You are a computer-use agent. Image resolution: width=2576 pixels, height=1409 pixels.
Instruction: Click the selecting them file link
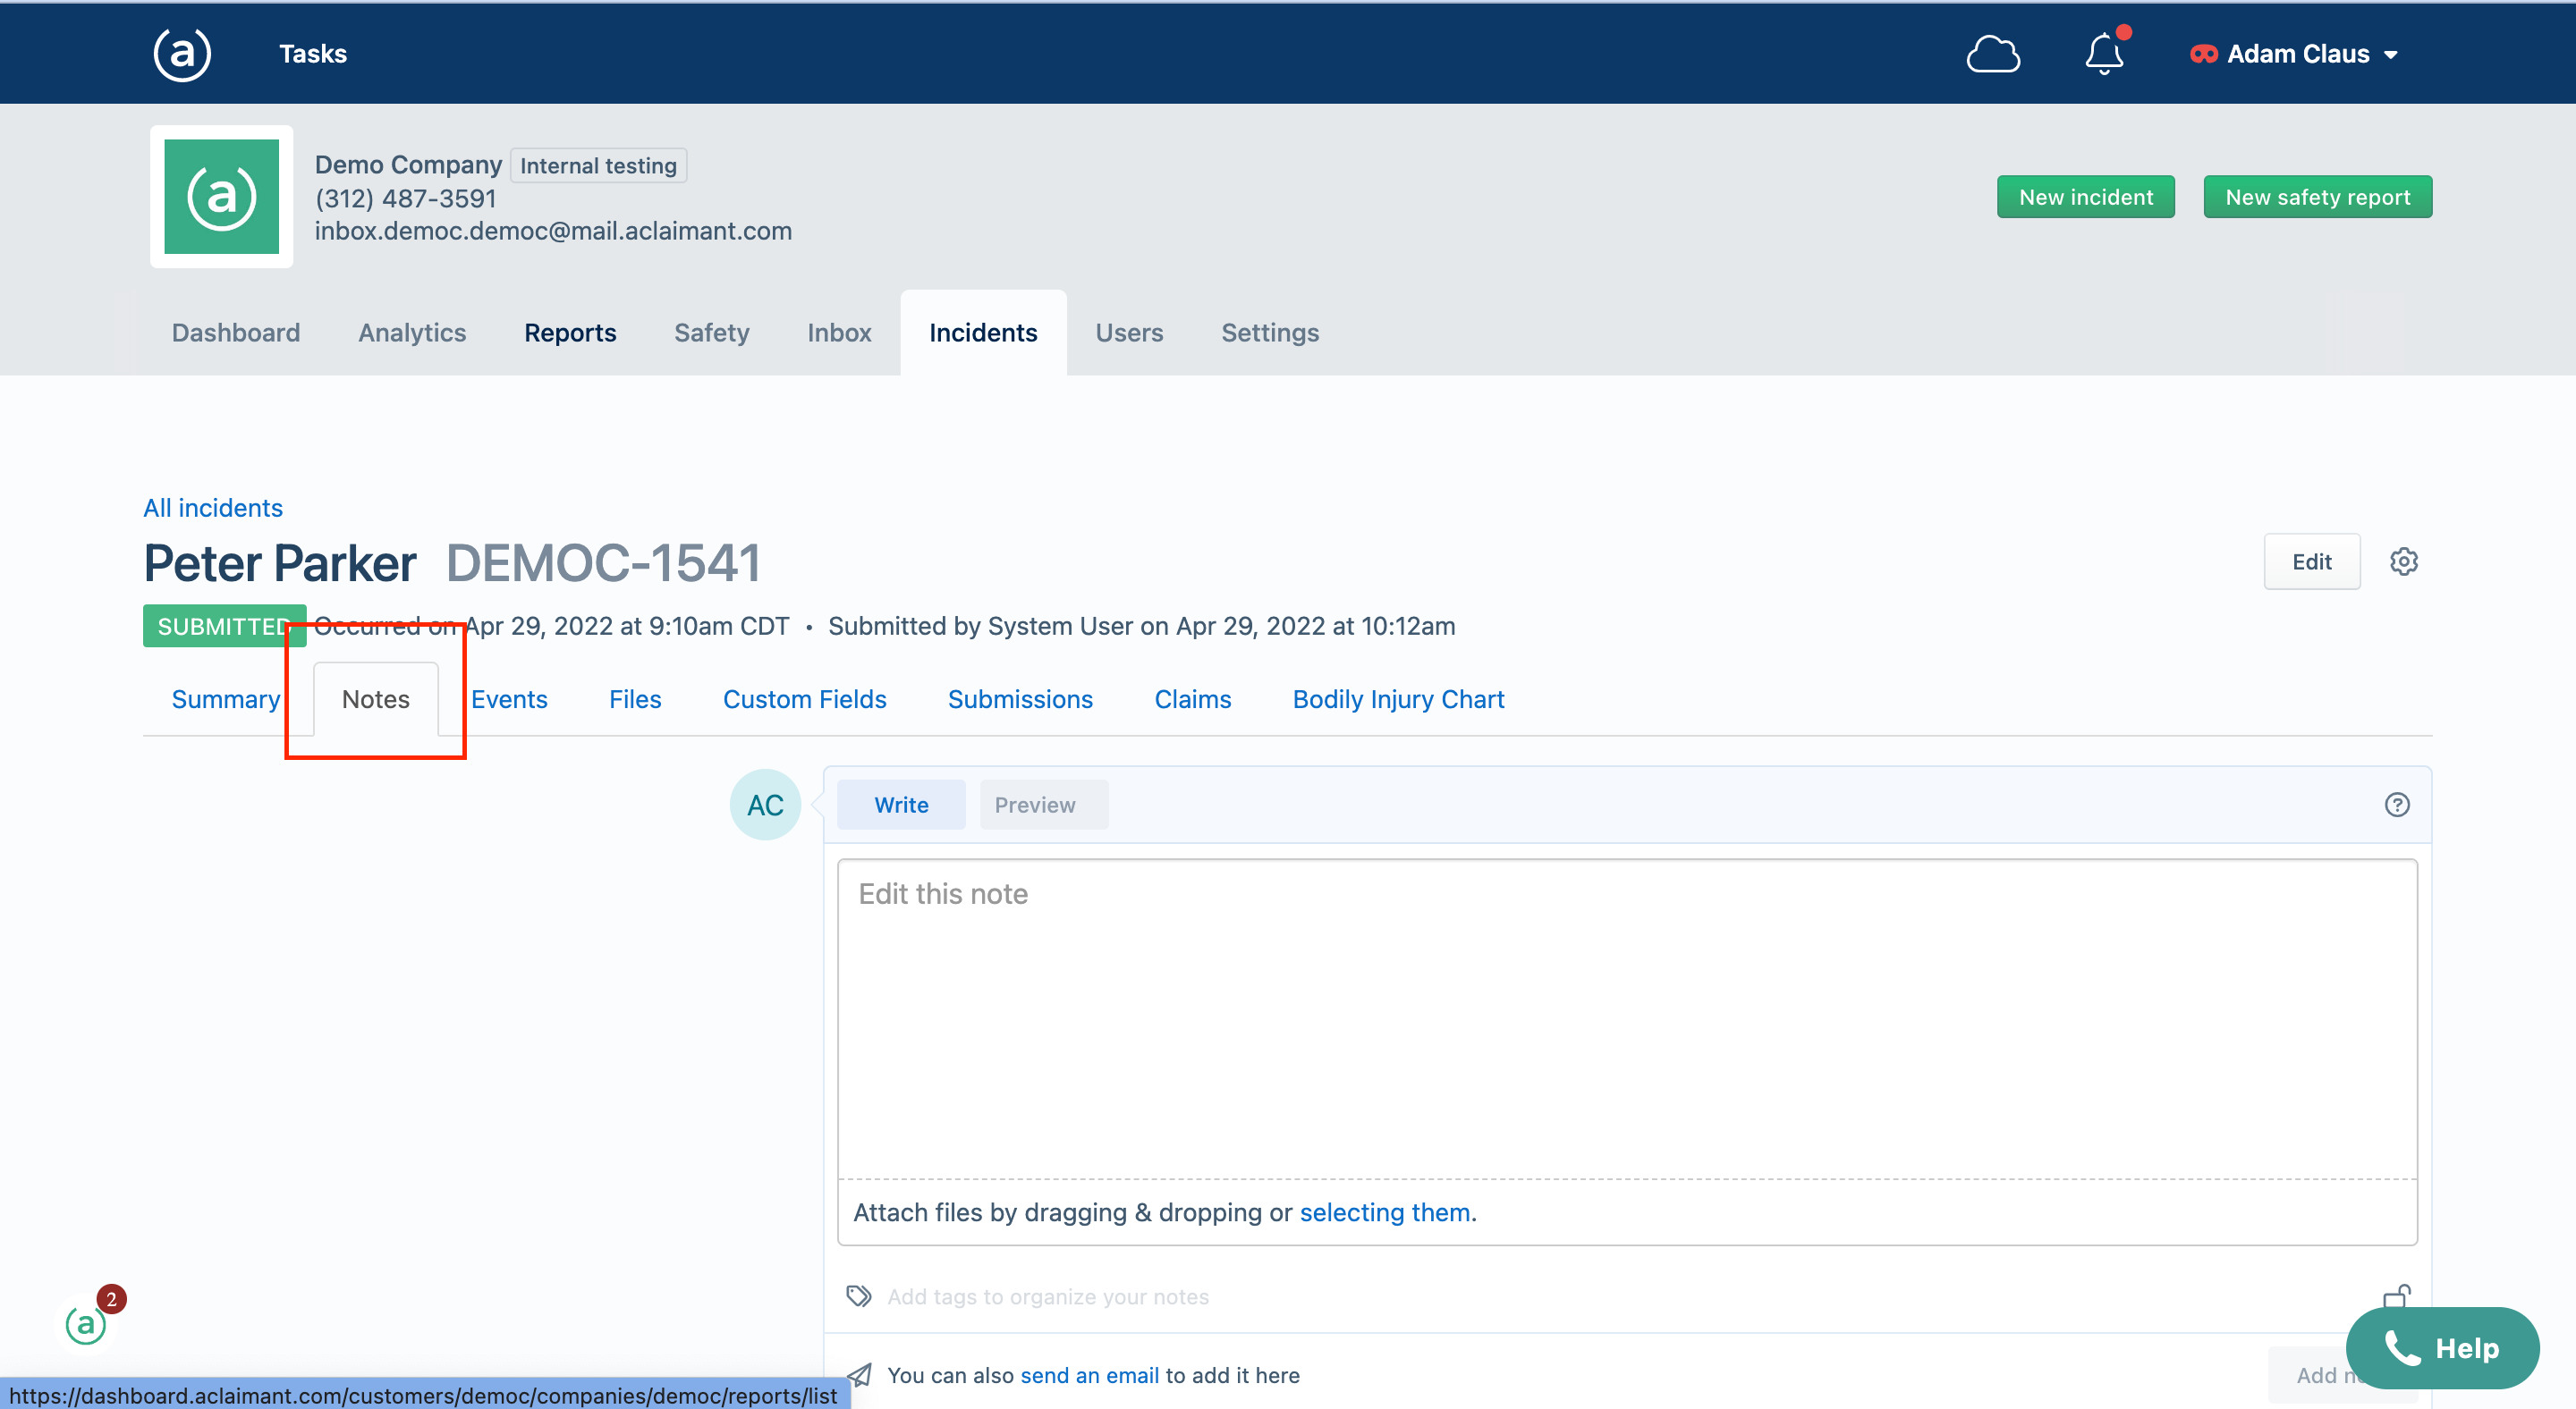pos(1384,1212)
